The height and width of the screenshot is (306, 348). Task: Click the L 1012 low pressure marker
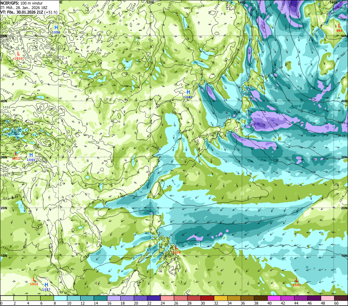(16, 156)
